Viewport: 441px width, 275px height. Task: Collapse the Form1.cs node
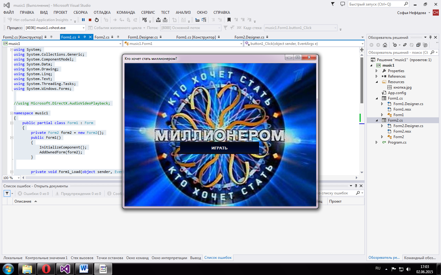[377, 98]
